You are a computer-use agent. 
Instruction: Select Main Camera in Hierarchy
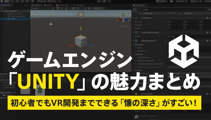(x=15, y=14)
